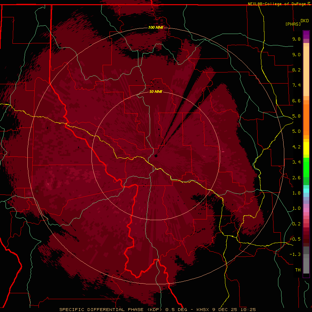
Task: Click the 5.8 scale value
Action: click(296, 116)
